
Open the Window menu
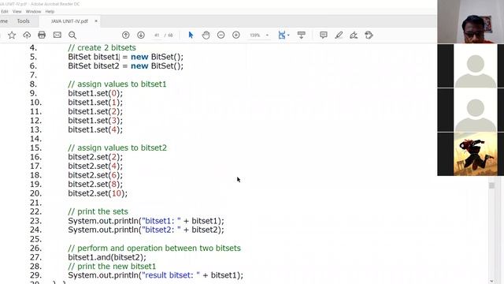tap(33, 11)
